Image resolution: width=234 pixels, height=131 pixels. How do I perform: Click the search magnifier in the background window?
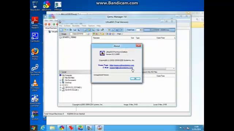coord(197,19)
